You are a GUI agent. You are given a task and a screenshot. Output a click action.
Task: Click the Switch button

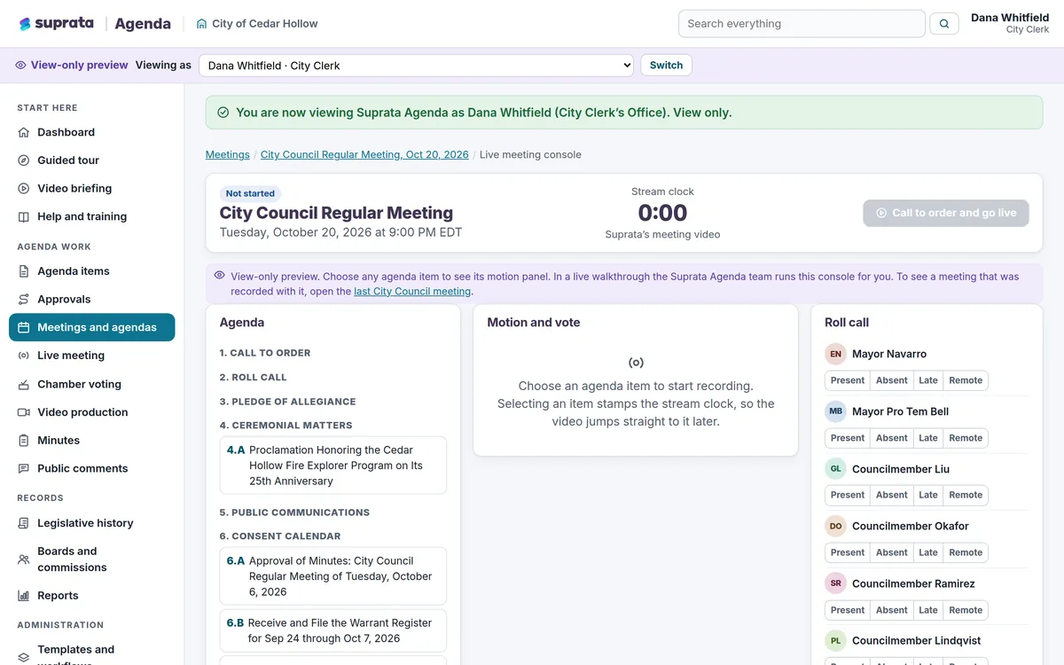pyautogui.click(x=666, y=66)
